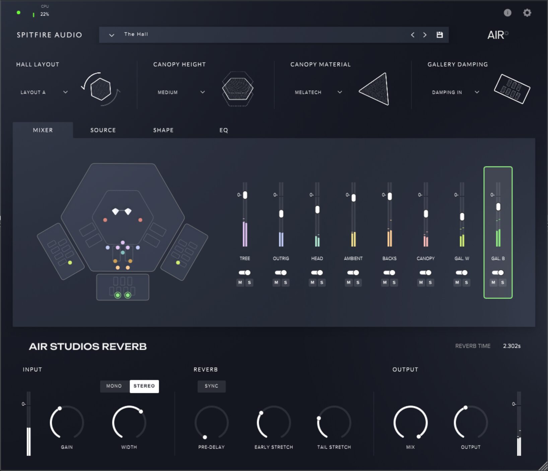Select the yellow-green mic in left gallery wing
This screenshot has height=471, width=548.
pyautogui.click(x=70, y=263)
